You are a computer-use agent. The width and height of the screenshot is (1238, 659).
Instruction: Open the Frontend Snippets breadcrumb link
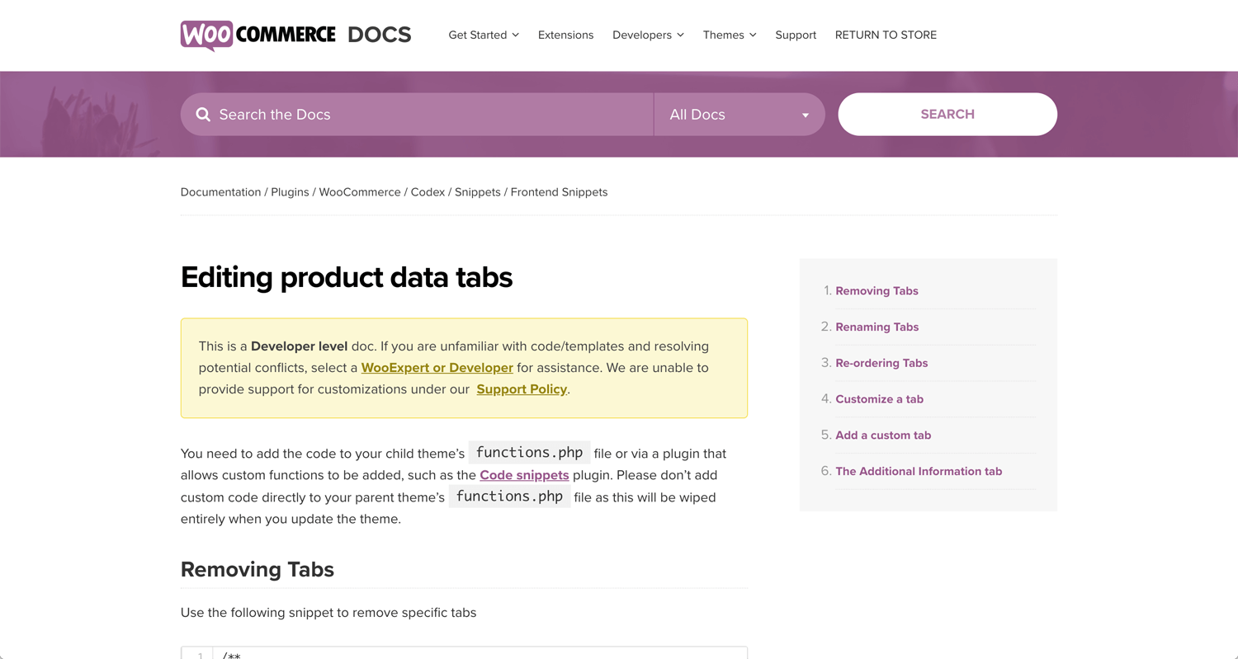[x=559, y=192]
